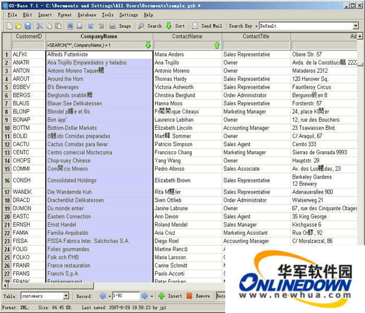The width and height of the screenshot is (365, 313).
Task: Open the Search Key dropdown arrow
Action: point(257,26)
